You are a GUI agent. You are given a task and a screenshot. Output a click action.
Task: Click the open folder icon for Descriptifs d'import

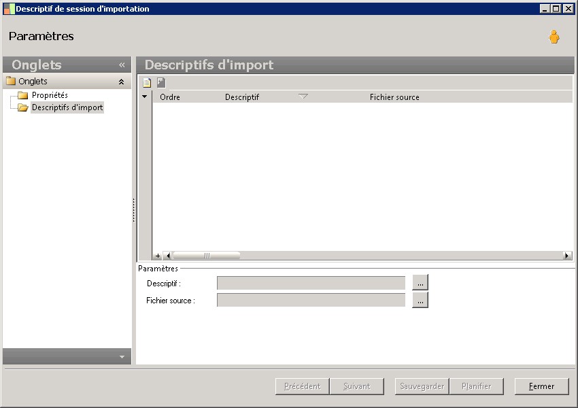(23, 107)
